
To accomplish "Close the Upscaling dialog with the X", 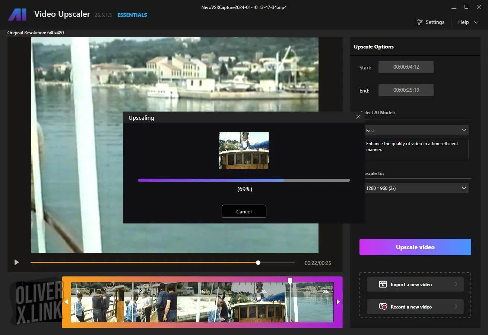I will point(358,117).
